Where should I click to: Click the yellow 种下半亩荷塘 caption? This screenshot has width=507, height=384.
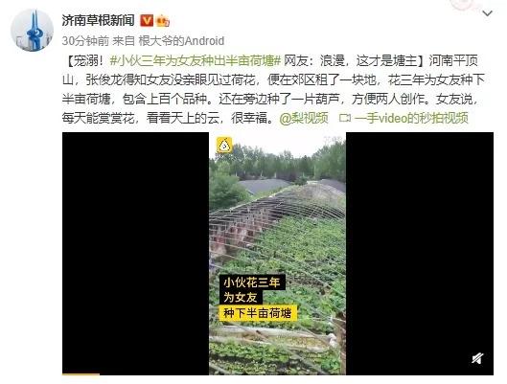click(258, 313)
